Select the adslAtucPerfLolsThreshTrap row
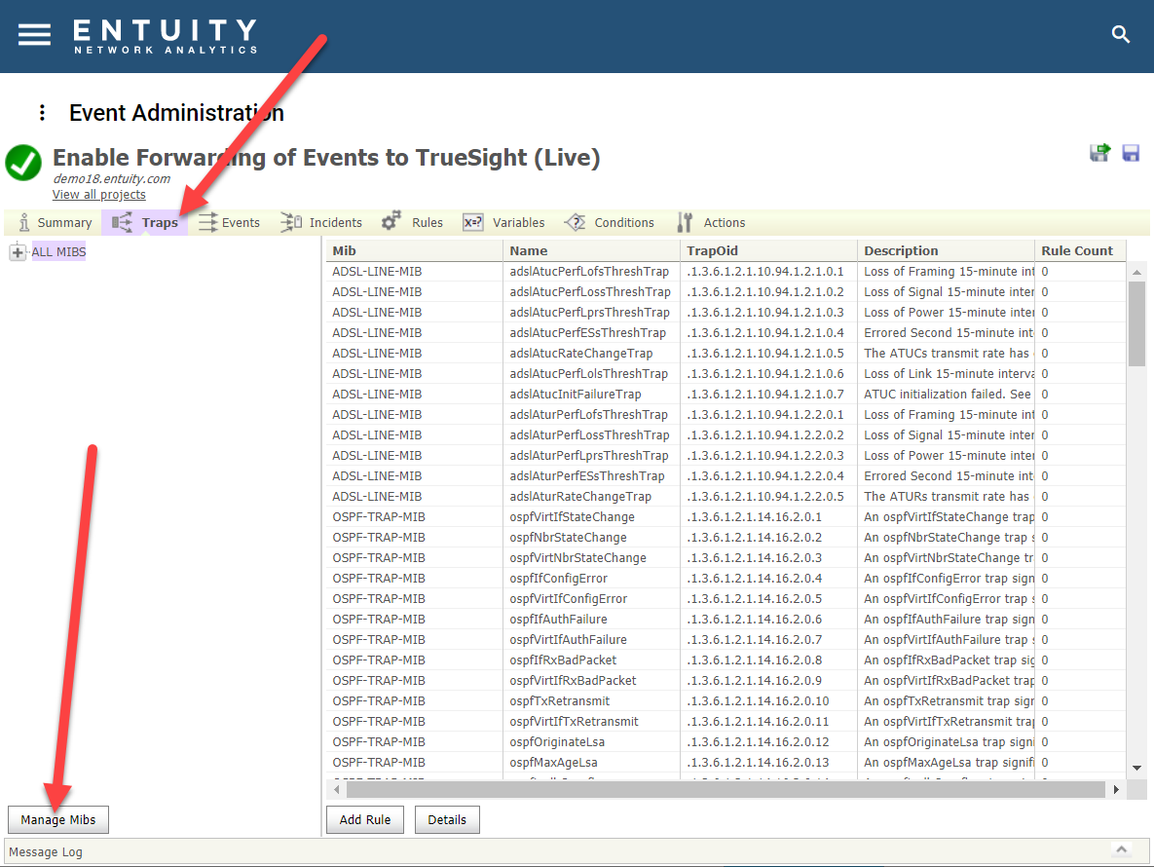Screen dimensions: 1154x867 click(726, 374)
